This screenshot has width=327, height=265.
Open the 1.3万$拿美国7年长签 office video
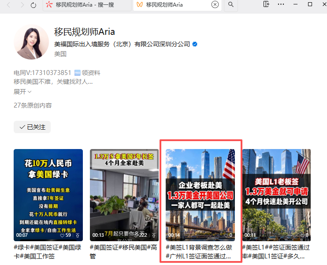[x=124, y=195]
